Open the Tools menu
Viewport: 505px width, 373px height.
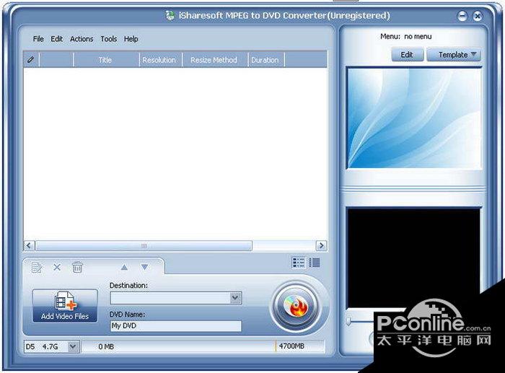coord(108,39)
